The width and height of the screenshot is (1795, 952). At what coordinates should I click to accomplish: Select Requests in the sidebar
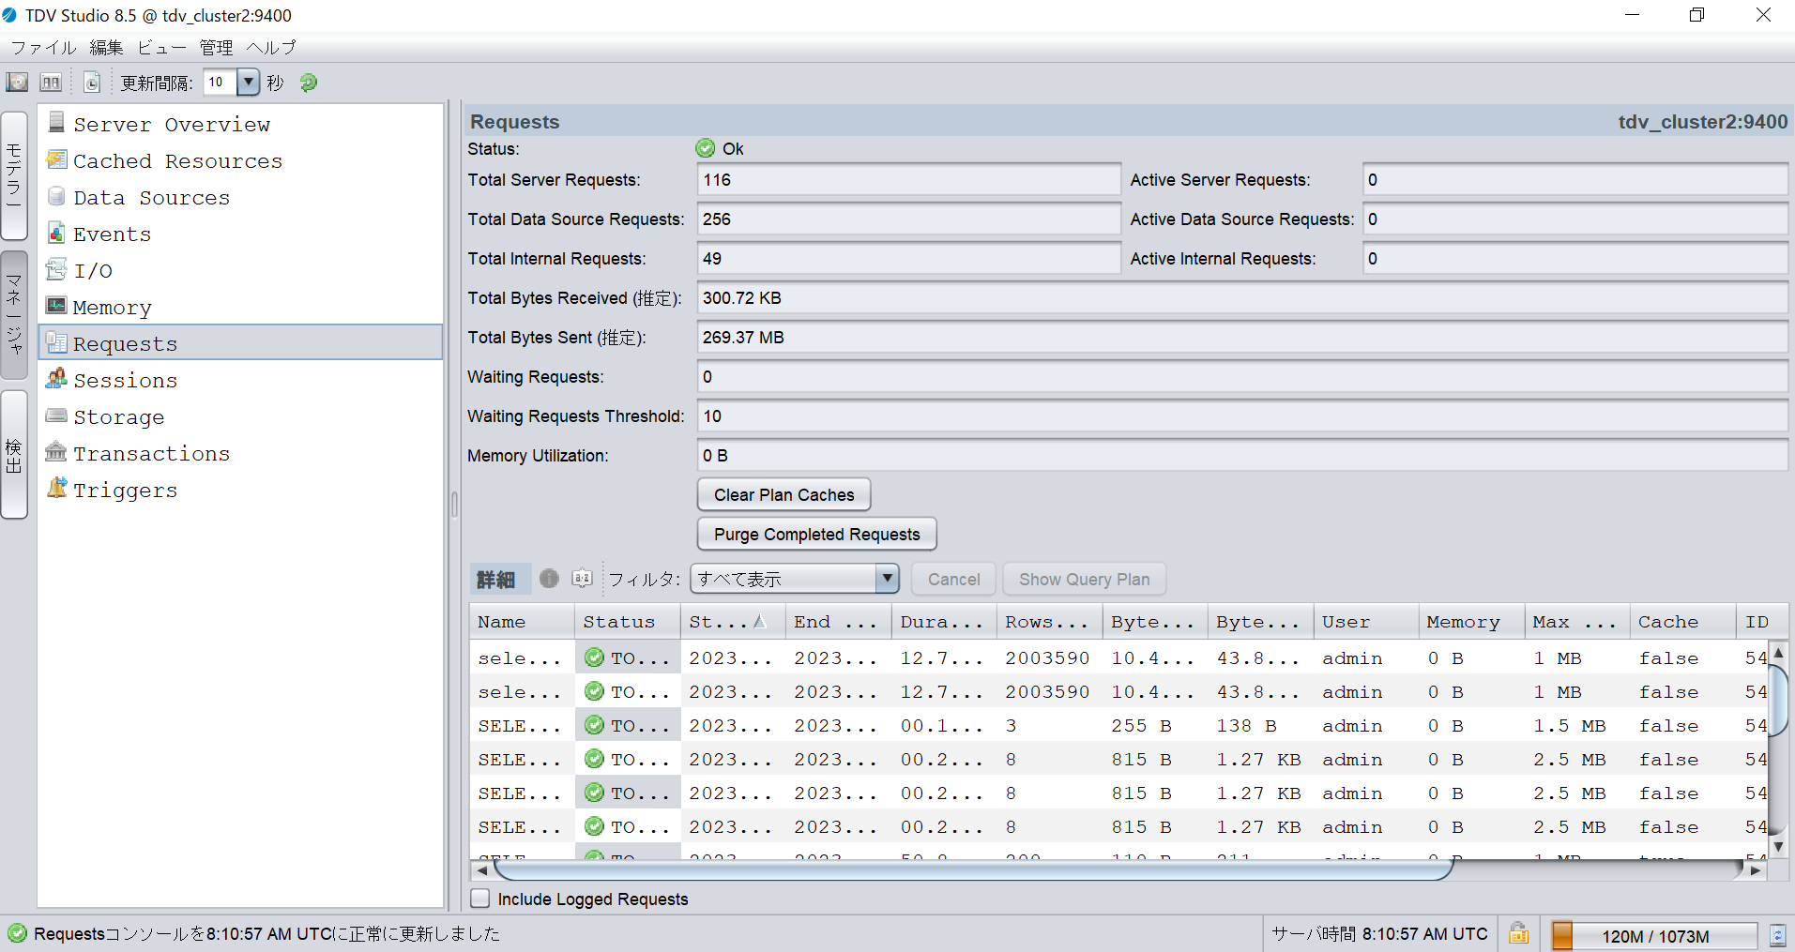coord(240,343)
